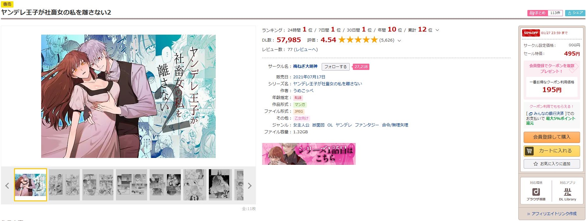The height and width of the screenshot is (221, 586).
Task: Click the cart icon in カートに入れる
Action: 529,151
